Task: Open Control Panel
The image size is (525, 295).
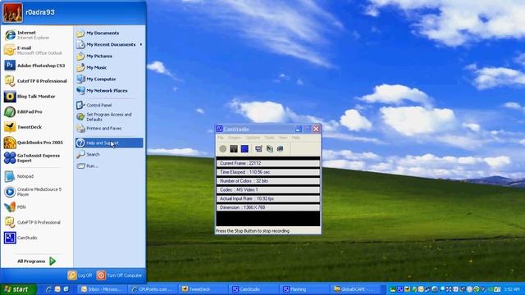Action: pyautogui.click(x=109, y=105)
